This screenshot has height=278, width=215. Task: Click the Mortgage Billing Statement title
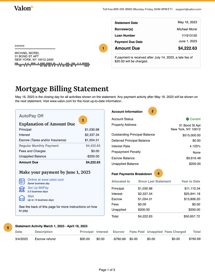[x=62, y=89]
